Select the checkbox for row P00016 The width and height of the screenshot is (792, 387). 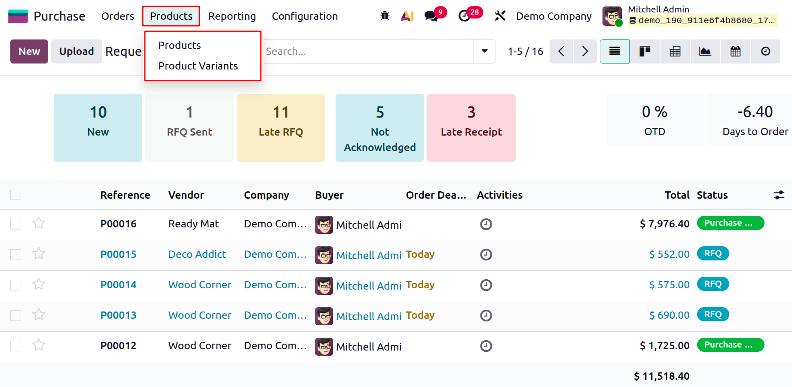[15, 224]
